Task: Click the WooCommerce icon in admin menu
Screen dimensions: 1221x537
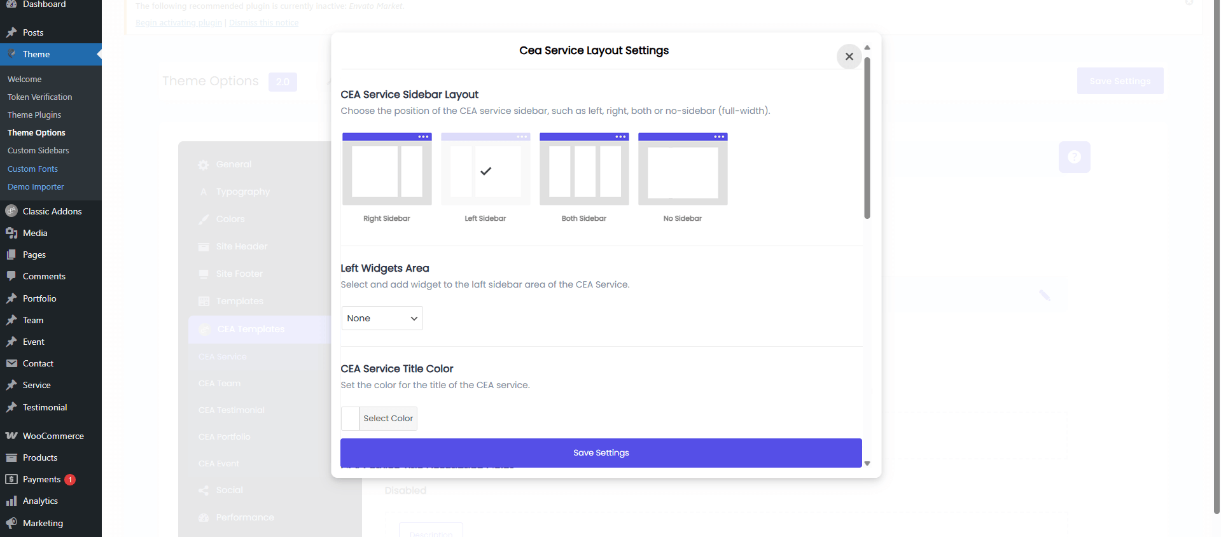Action: pos(11,436)
